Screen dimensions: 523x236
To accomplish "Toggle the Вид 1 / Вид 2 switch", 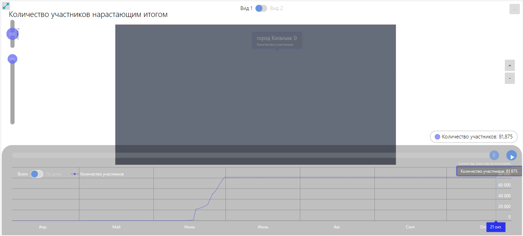I will [261, 8].
